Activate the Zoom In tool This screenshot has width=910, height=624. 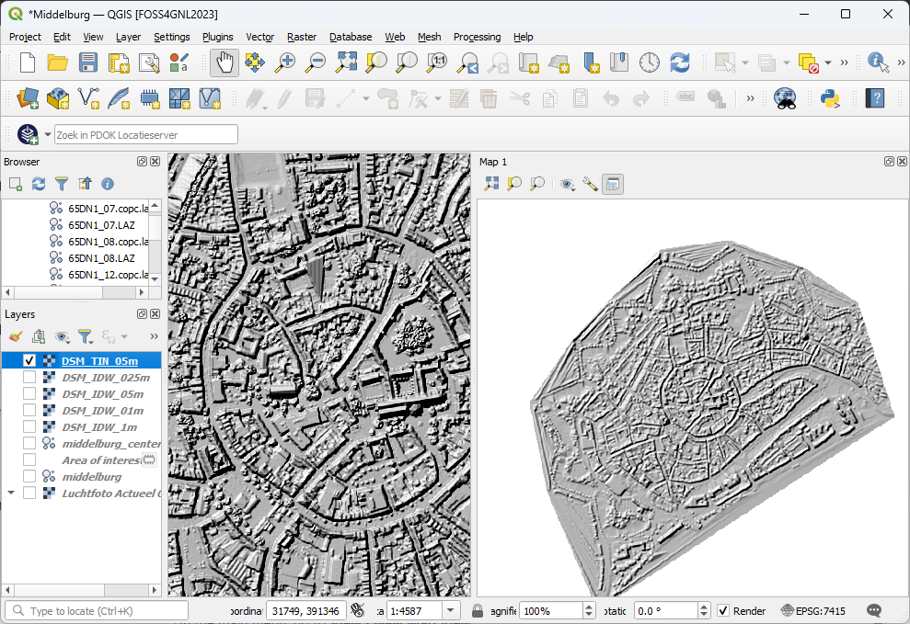tap(285, 63)
